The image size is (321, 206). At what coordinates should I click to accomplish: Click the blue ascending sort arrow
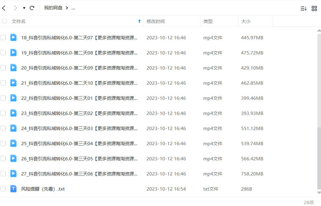[x=139, y=21]
